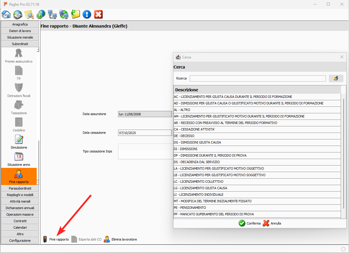
Task: Click the folder with green arrow icon
Action: point(75,14)
